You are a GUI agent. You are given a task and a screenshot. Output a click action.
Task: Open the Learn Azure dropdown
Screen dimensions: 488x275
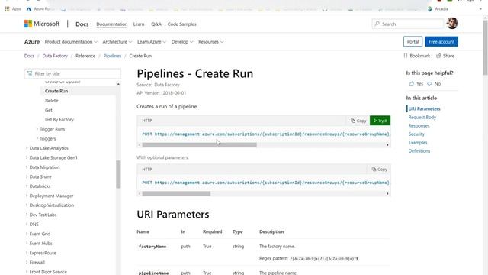[152, 42]
